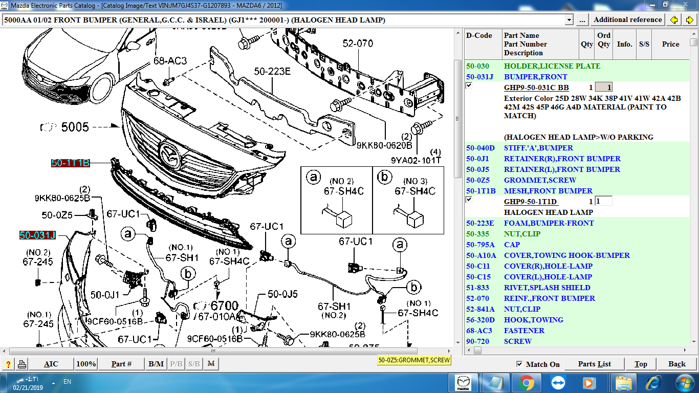Click the P/B toolbar button
The width and height of the screenshot is (699, 393).
(176, 364)
